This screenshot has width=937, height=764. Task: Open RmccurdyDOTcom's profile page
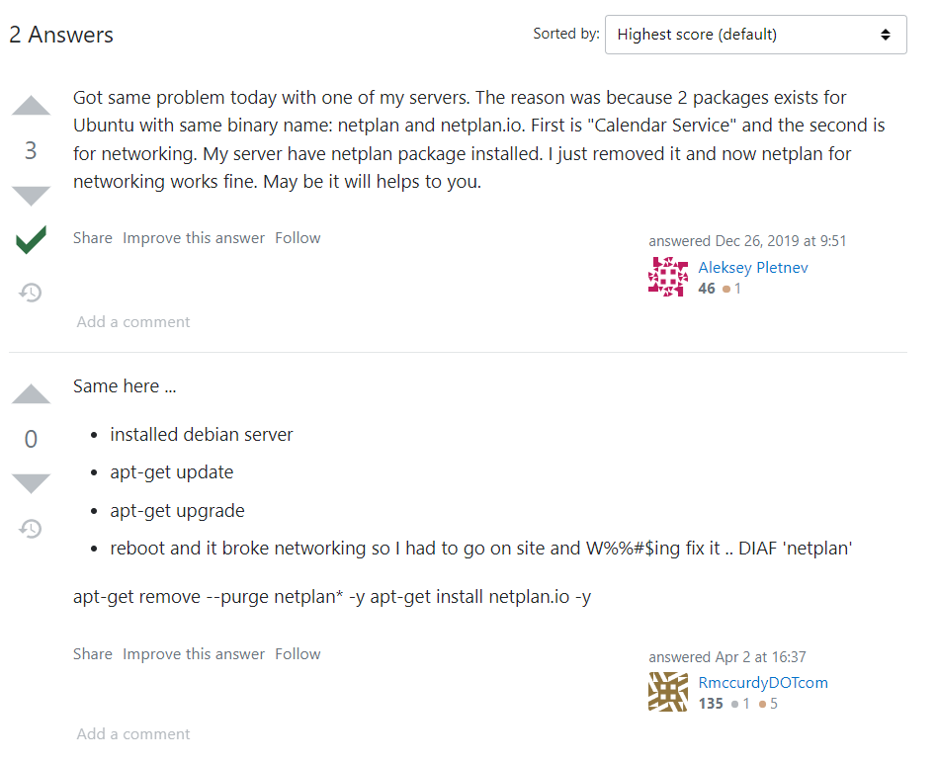[763, 682]
